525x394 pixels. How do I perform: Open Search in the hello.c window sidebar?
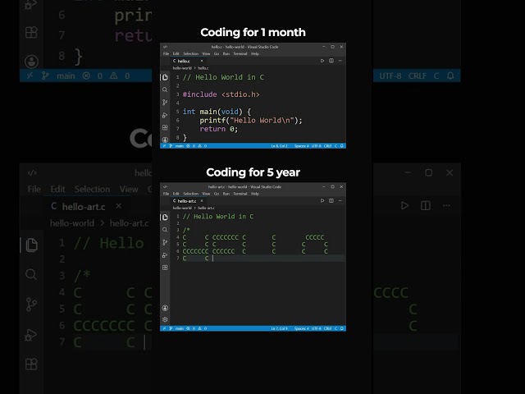(165, 89)
